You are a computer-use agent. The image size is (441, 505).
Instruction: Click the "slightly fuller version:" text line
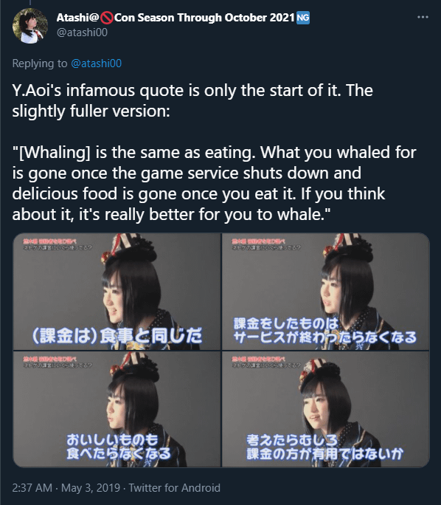(91, 111)
